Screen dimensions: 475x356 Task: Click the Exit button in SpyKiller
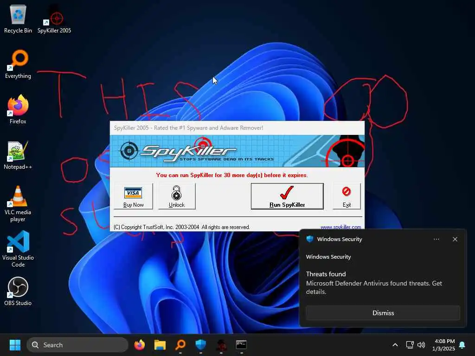tap(347, 196)
